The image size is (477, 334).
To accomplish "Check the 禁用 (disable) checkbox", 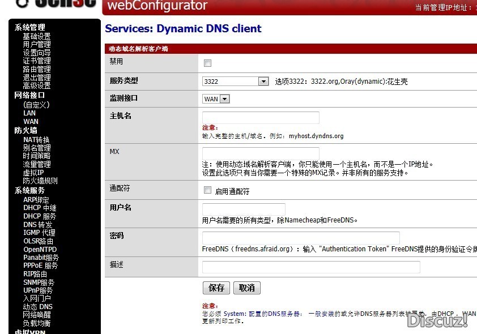I will pos(207,63).
